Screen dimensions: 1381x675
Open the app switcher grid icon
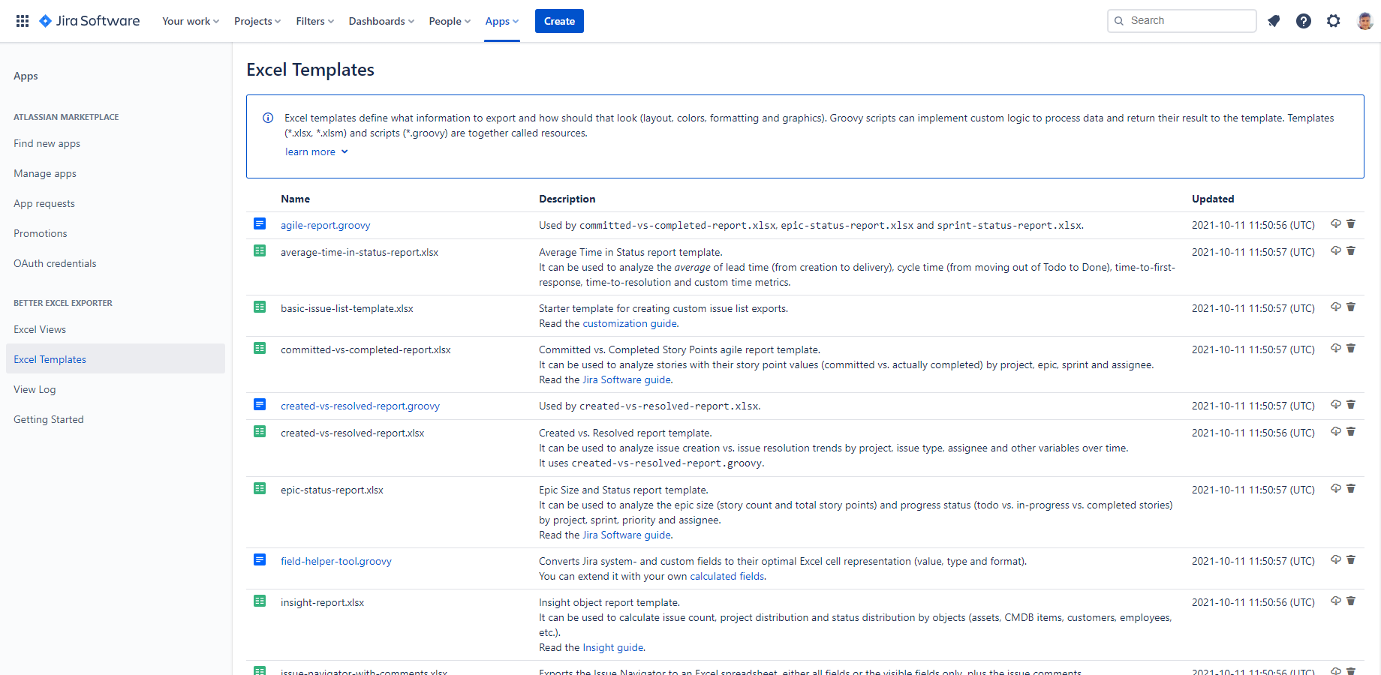click(23, 21)
